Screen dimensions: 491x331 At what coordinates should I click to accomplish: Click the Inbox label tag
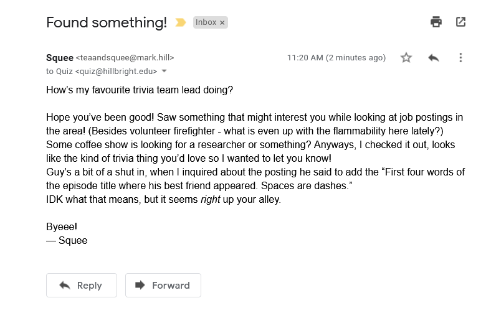206,22
